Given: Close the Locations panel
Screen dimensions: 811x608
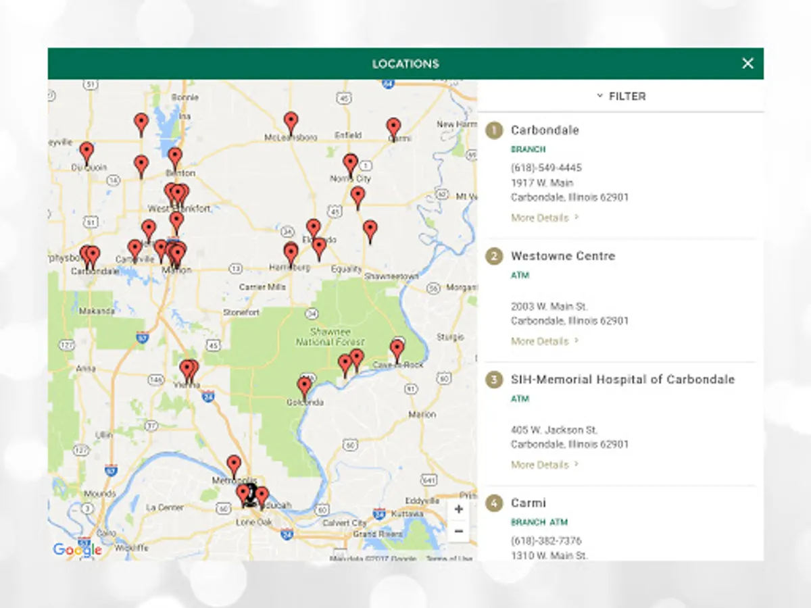Looking at the screenshot, I should tap(747, 64).
